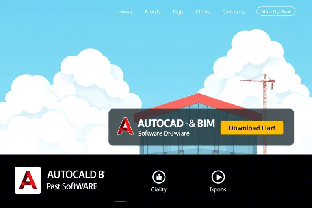Open the Home menu item

[x=125, y=12]
